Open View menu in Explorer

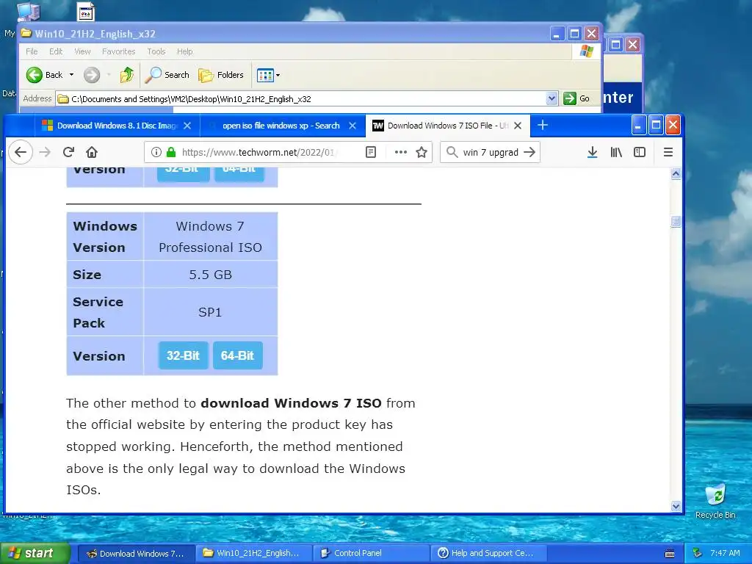click(82, 51)
